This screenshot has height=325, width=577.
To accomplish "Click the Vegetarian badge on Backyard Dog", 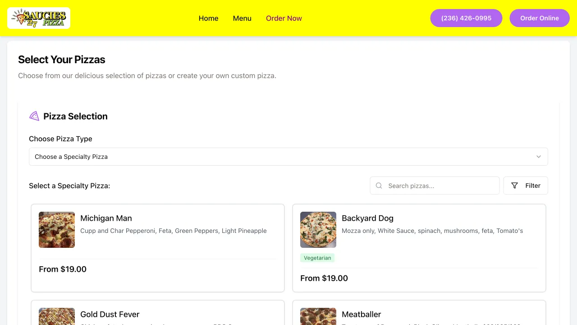I will click(x=317, y=258).
